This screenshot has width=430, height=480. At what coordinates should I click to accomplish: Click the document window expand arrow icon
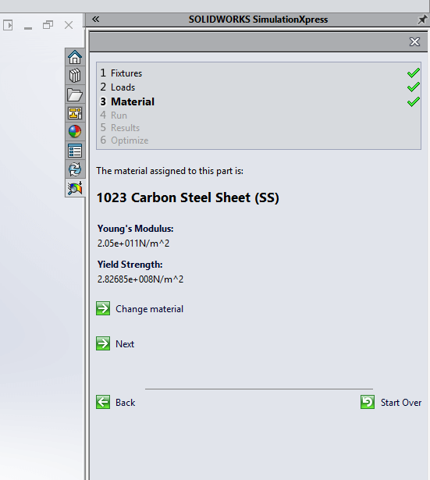[x=9, y=25]
